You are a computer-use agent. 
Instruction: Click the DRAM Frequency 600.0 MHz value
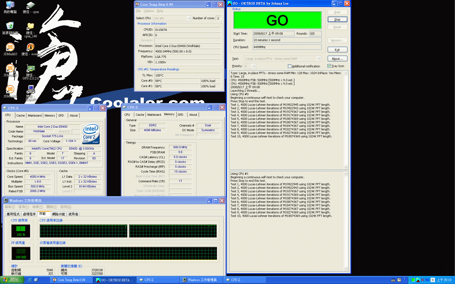pyautogui.click(x=180, y=147)
